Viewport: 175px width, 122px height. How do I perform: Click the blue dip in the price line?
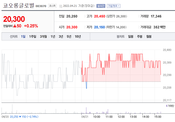pyautogui.click(x=86, y=86)
